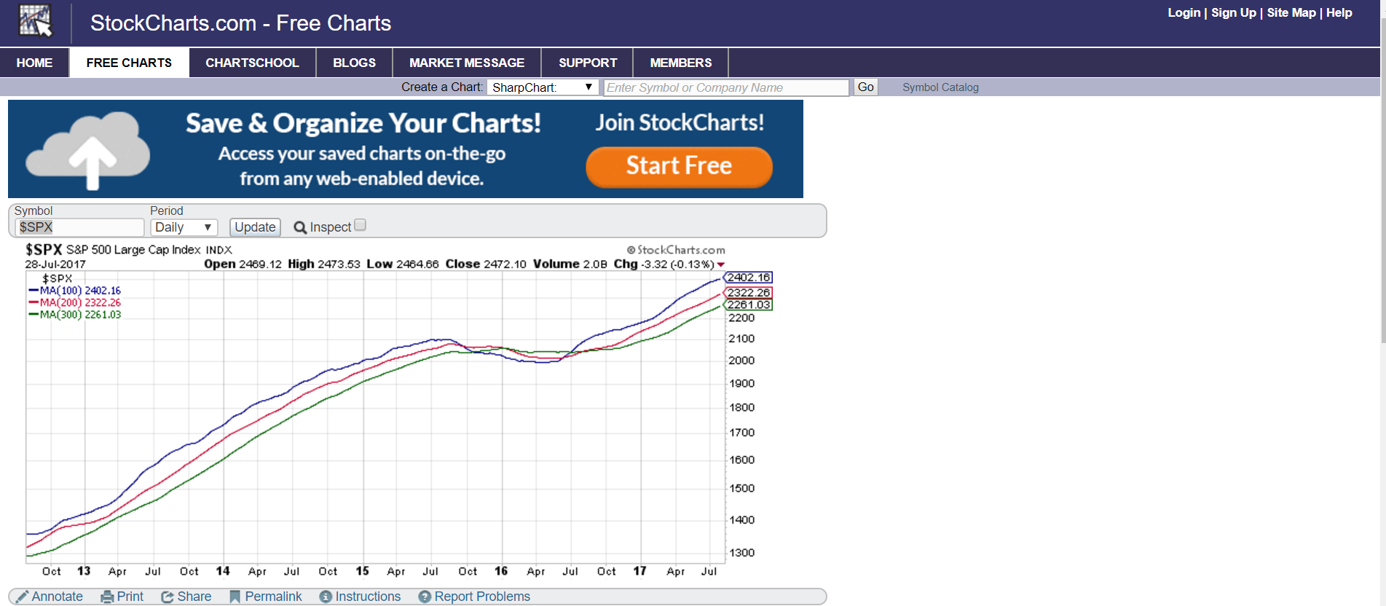Click the Go button
This screenshot has height=606, width=1386.
tap(865, 87)
